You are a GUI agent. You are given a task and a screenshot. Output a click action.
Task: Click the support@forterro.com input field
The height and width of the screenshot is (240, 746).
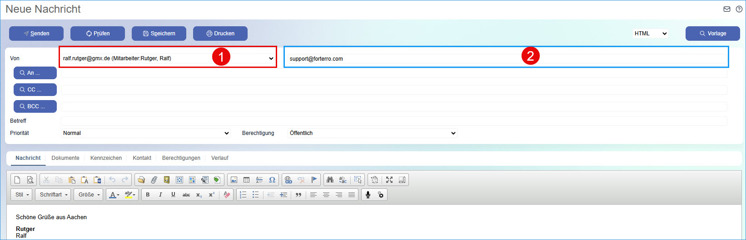[x=507, y=59]
